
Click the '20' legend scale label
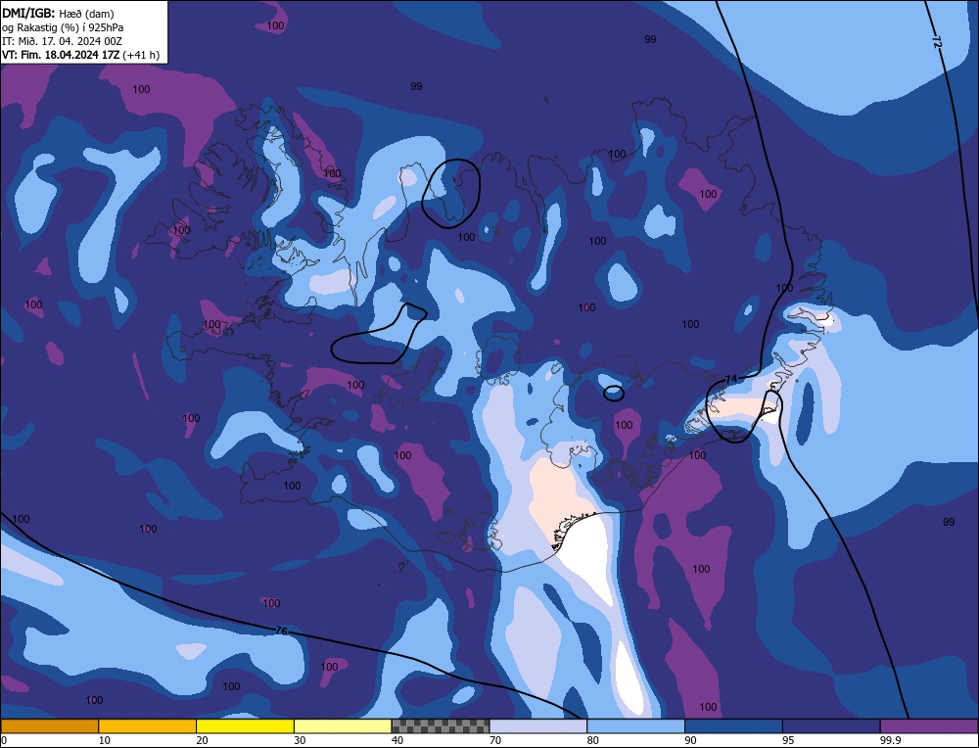(203, 740)
